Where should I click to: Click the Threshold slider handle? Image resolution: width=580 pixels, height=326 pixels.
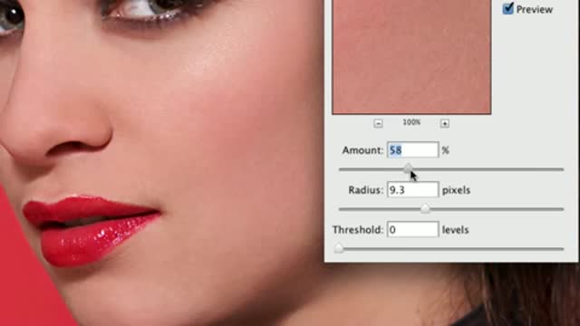338,248
